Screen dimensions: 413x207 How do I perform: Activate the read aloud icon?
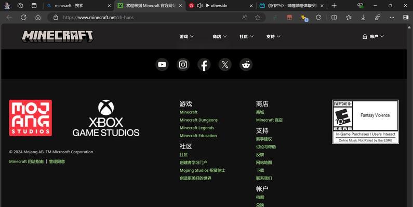245,17
